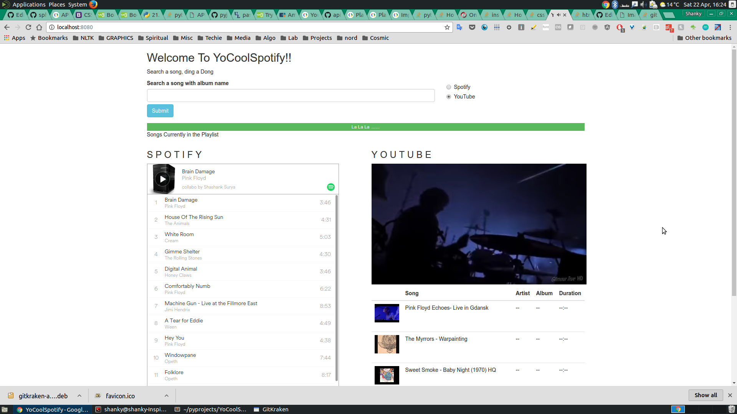737x414 pixels.
Task: Switch to the shanky terminal taskbar window
Action: tap(131, 409)
